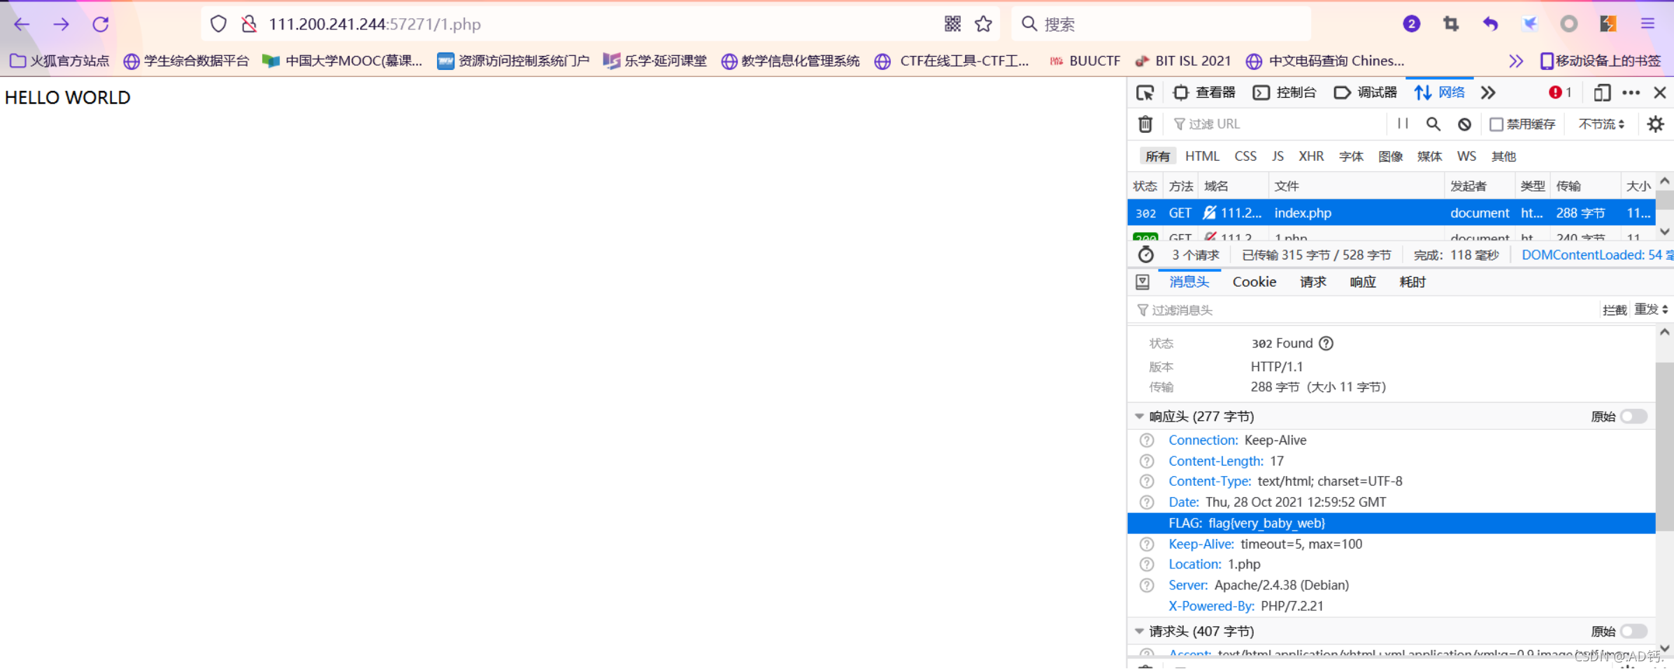Click the tracking protection shield in address bar
The image size is (1674, 669).
click(x=219, y=23)
